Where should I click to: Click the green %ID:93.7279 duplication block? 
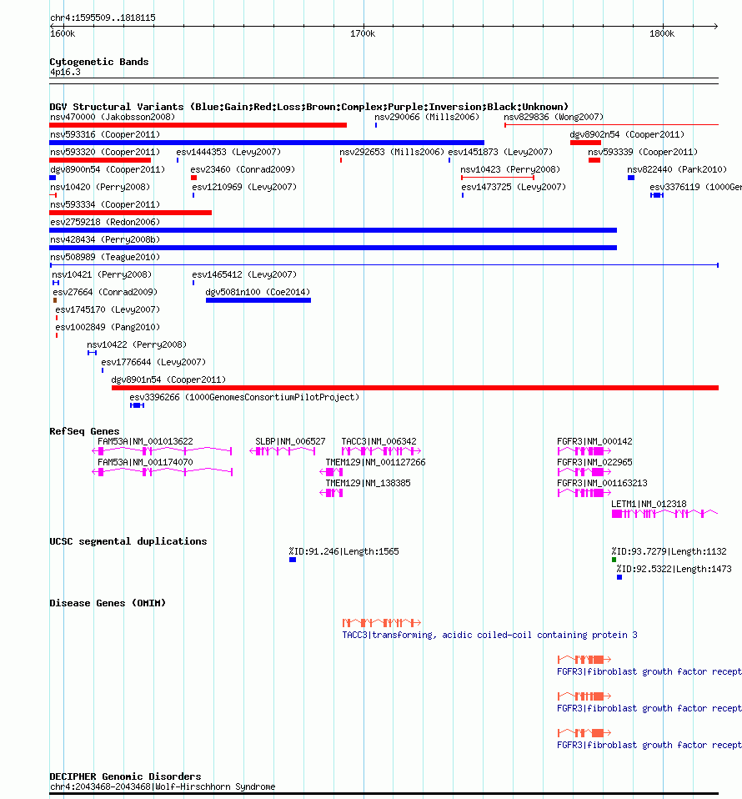(614, 560)
